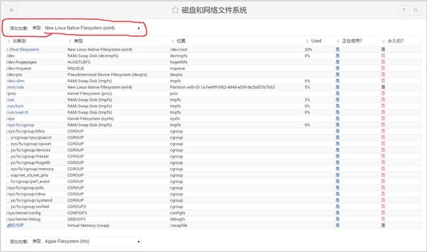Open the filter icon at top right
The height and width of the screenshot is (252, 427).
point(403,10)
